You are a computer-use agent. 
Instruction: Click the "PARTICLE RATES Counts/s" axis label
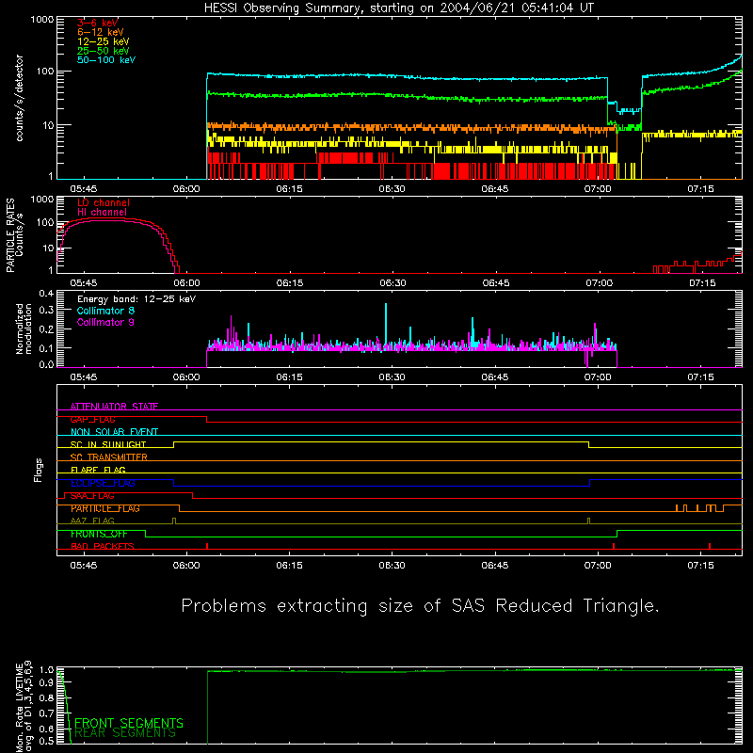(x=14, y=234)
